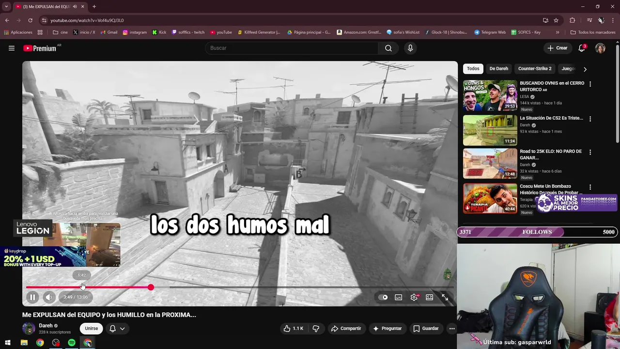Open the Windows Start menu
620x349 pixels.
[x=8, y=343]
